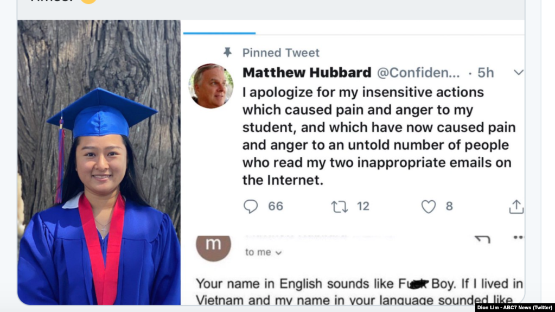Image resolution: width=555 pixels, height=312 pixels.
Task: Open the graduate photo in blue gown
Action: (99, 162)
